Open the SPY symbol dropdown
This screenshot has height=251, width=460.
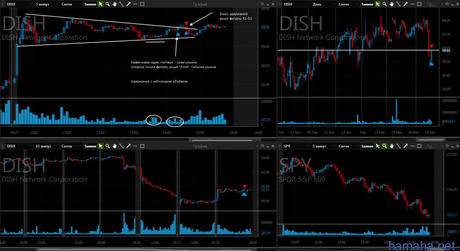click(x=296, y=146)
